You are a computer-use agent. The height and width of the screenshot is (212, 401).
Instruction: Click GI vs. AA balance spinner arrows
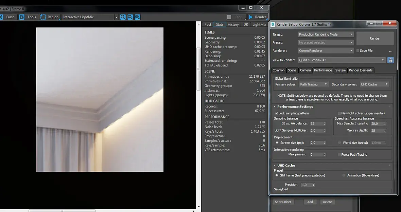point(324,123)
